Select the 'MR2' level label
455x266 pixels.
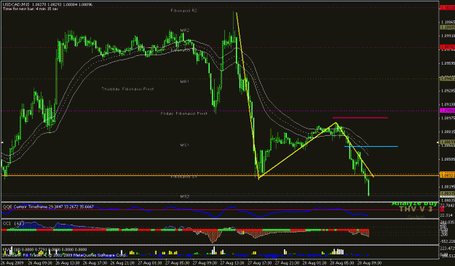coord(185,30)
